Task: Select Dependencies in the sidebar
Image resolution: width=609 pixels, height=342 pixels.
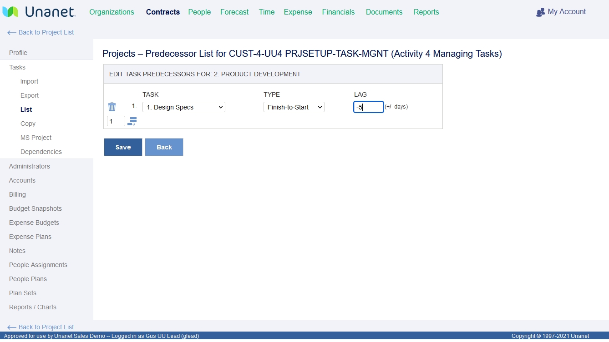Action: tap(41, 151)
